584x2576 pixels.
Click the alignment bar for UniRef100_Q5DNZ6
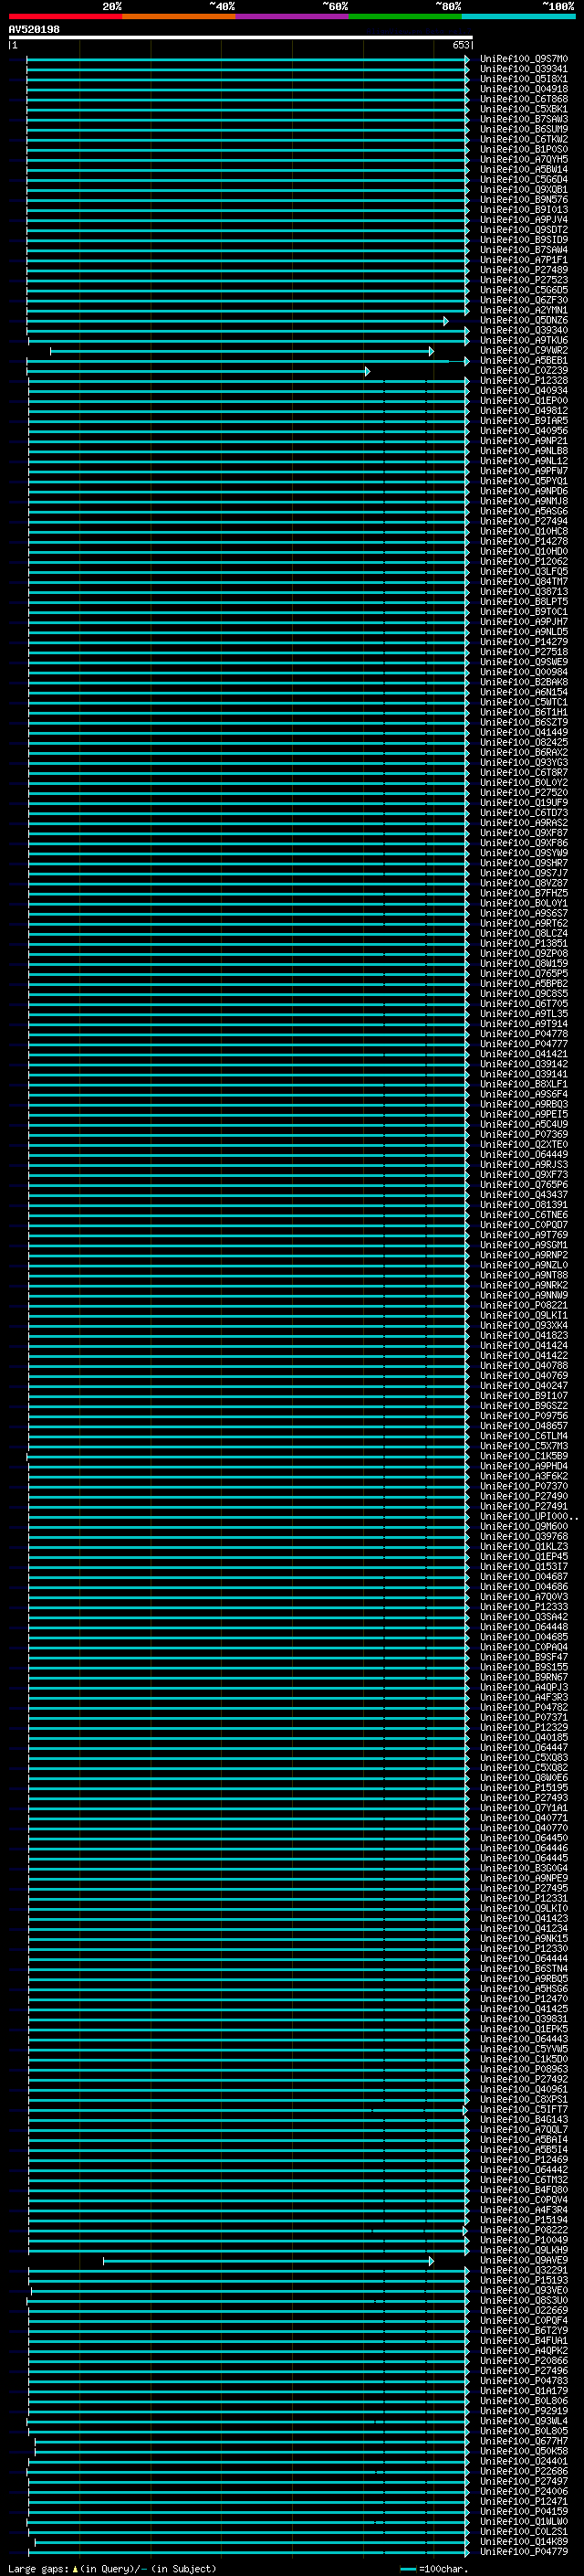(x=237, y=321)
